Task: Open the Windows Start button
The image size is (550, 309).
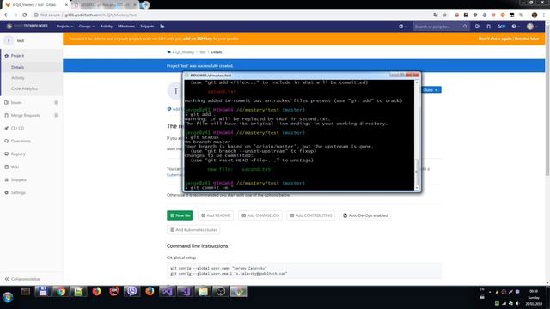Action: [8, 298]
